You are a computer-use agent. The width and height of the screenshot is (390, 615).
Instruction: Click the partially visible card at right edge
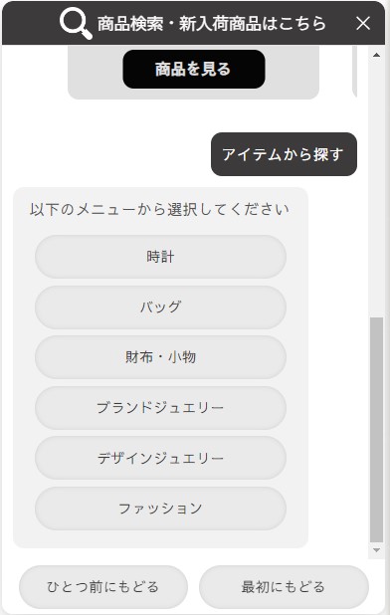click(355, 72)
